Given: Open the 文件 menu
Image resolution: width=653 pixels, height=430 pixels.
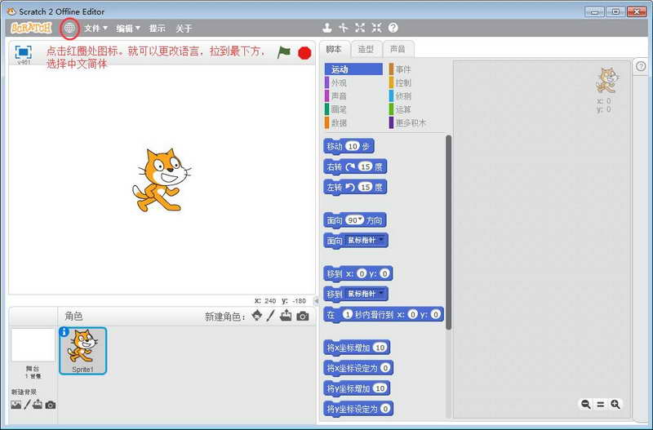Looking at the screenshot, I should 96,29.
